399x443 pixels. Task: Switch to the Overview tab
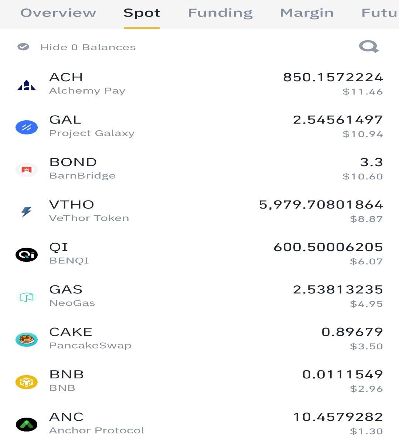tap(58, 13)
